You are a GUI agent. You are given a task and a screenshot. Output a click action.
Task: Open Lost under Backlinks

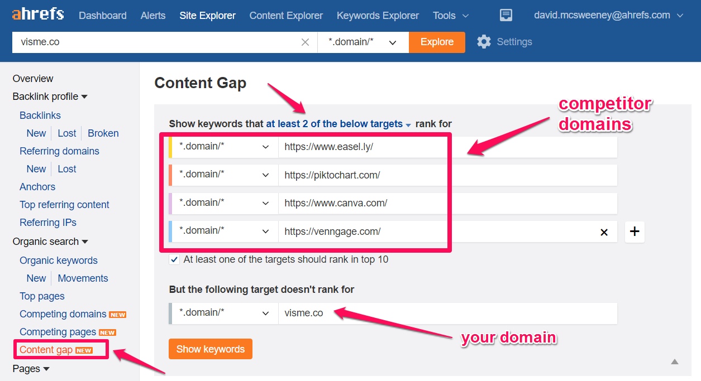pyautogui.click(x=67, y=133)
